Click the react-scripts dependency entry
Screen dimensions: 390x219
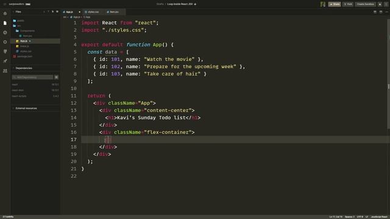tap(35, 96)
